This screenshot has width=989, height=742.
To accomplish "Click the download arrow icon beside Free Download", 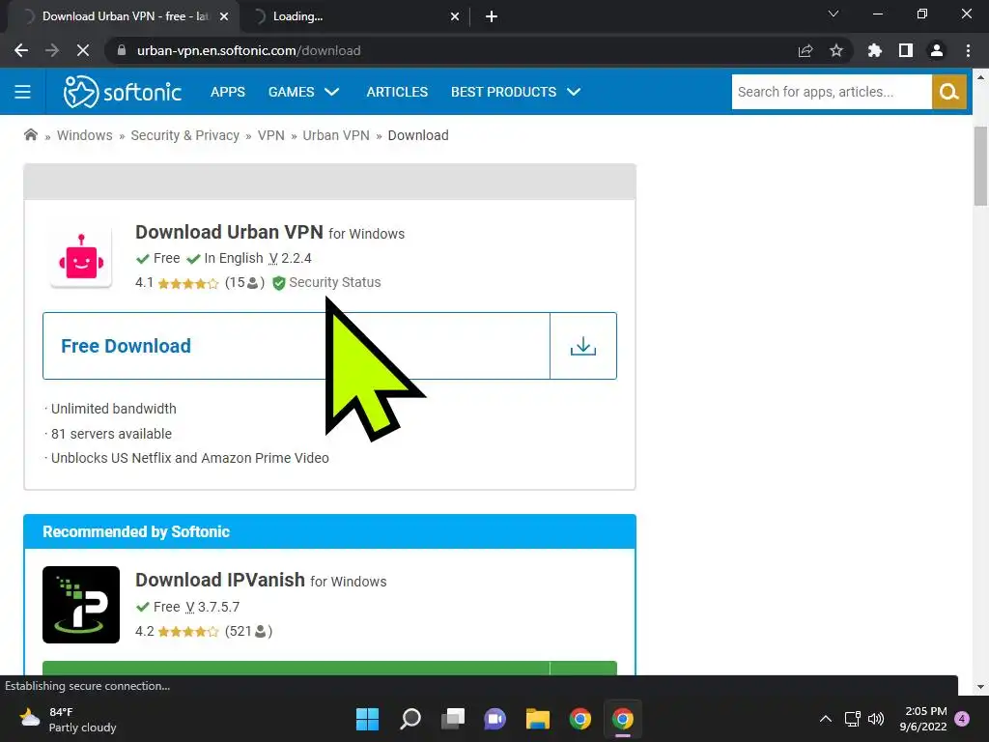I will (x=582, y=346).
